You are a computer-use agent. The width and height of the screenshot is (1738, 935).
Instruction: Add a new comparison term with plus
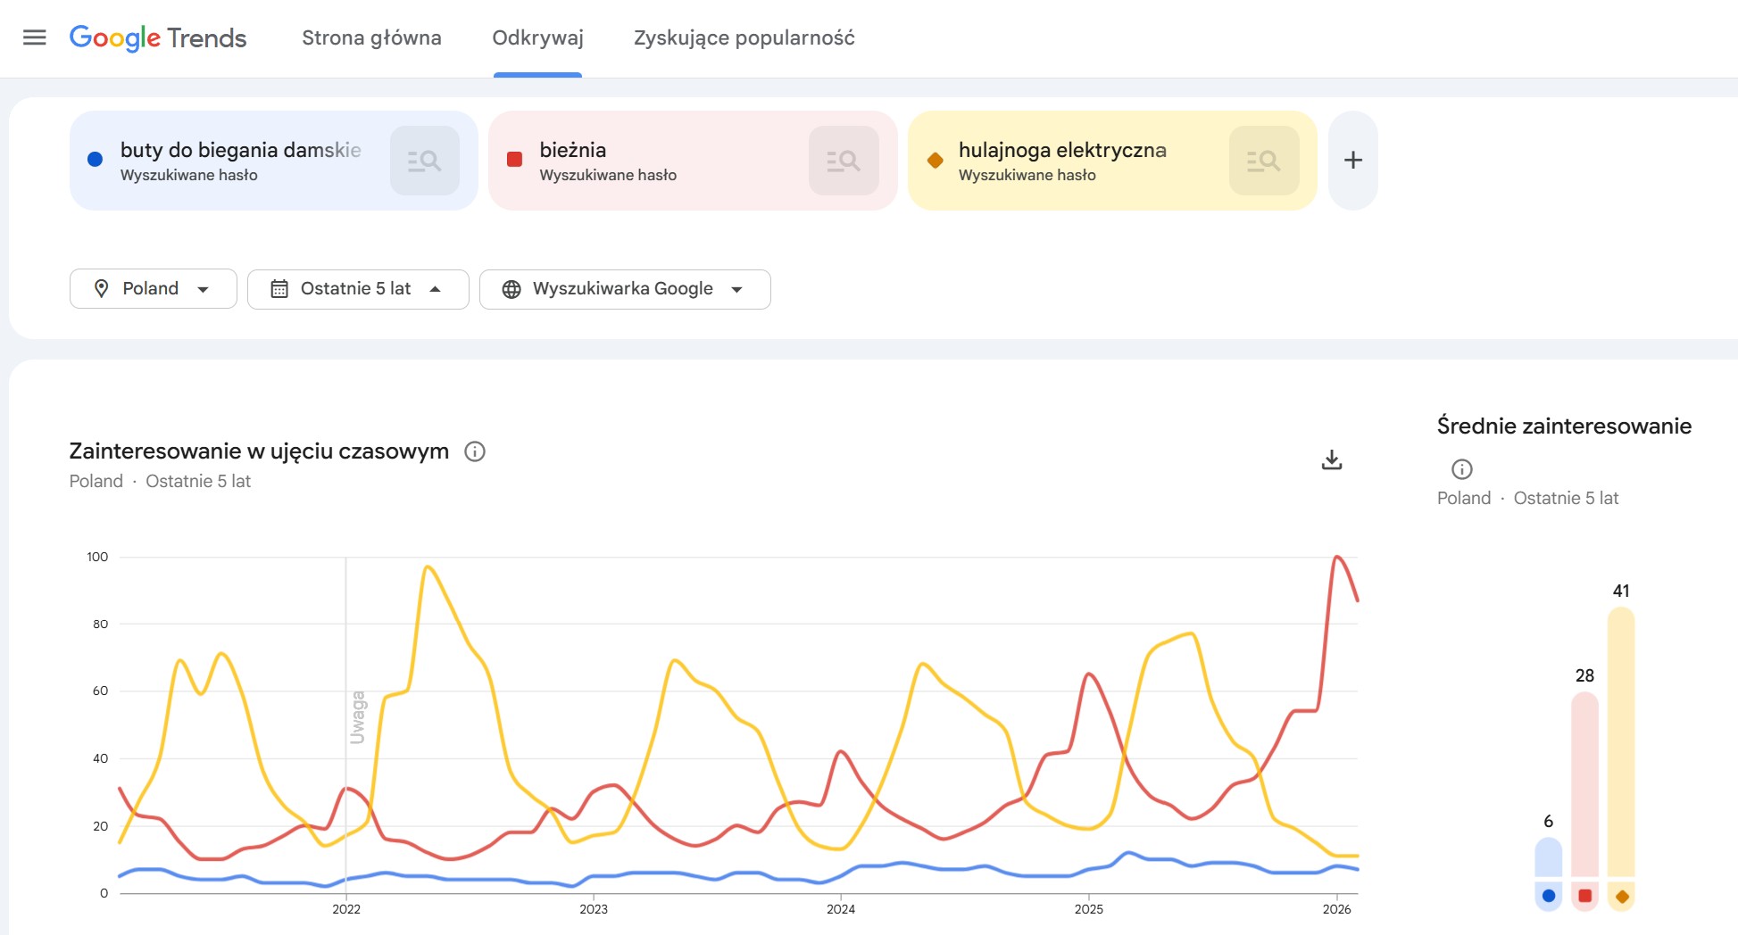1352,161
